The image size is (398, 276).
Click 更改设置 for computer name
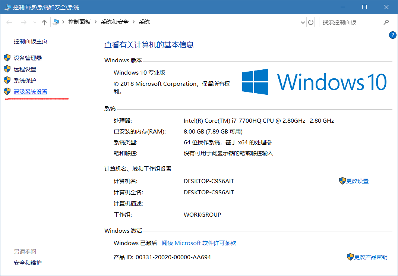[x=357, y=181]
